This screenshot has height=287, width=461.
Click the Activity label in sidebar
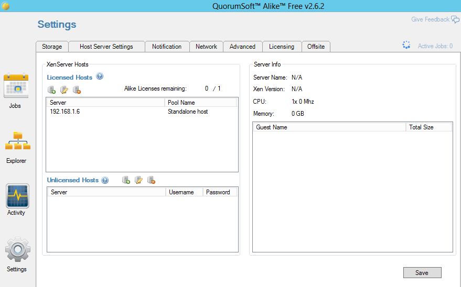pyautogui.click(x=16, y=213)
